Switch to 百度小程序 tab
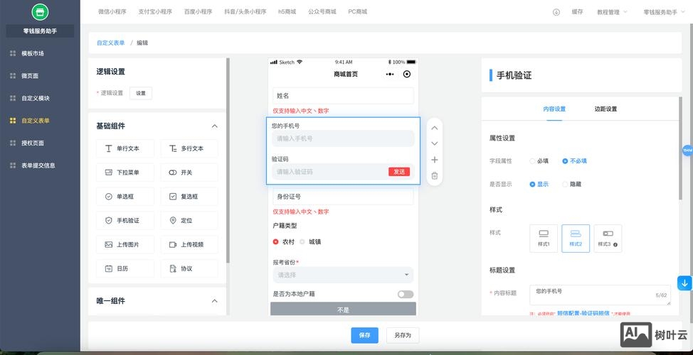The height and width of the screenshot is (355, 693). (198, 12)
